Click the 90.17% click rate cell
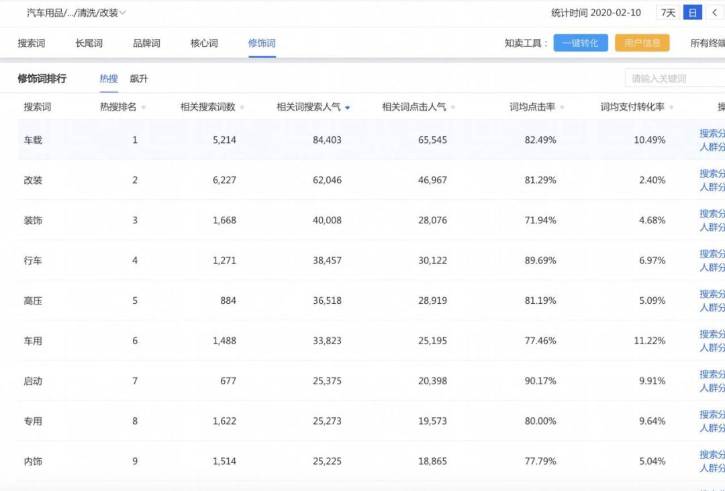Viewport: 725px width, 491px height. point(540,381)
